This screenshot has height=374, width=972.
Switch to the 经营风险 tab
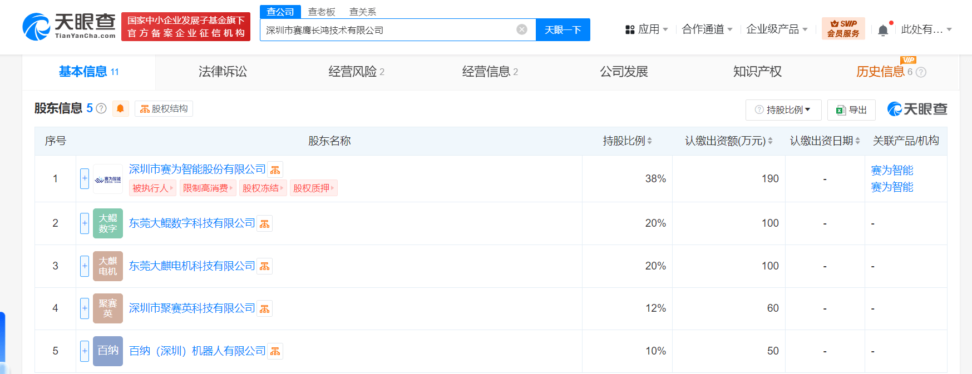pos(356,72)
